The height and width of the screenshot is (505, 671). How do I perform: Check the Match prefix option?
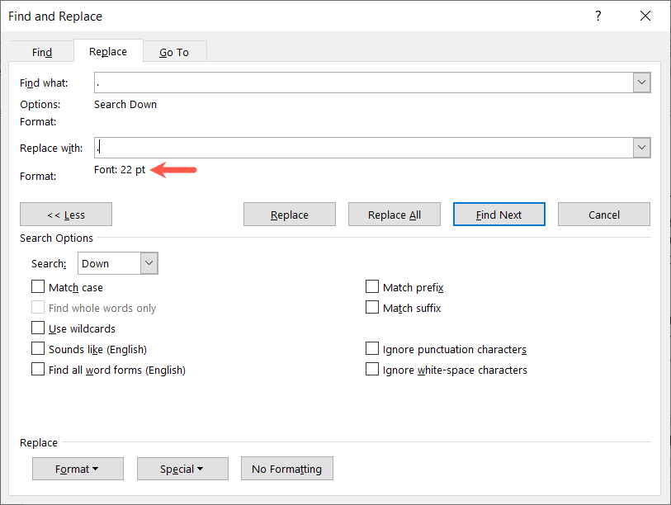coord(372,287)
